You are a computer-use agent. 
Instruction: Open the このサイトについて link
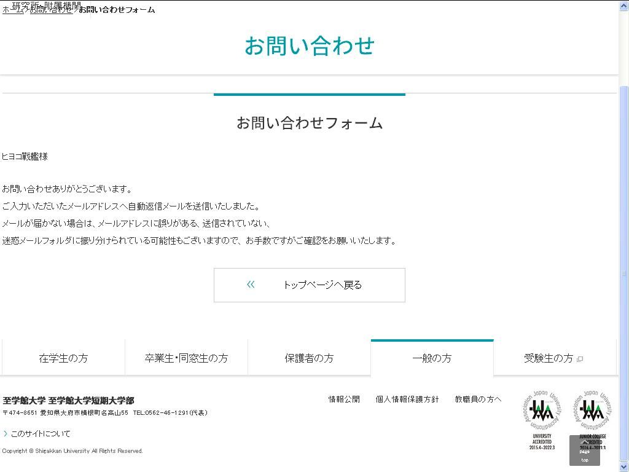point(40,433)
